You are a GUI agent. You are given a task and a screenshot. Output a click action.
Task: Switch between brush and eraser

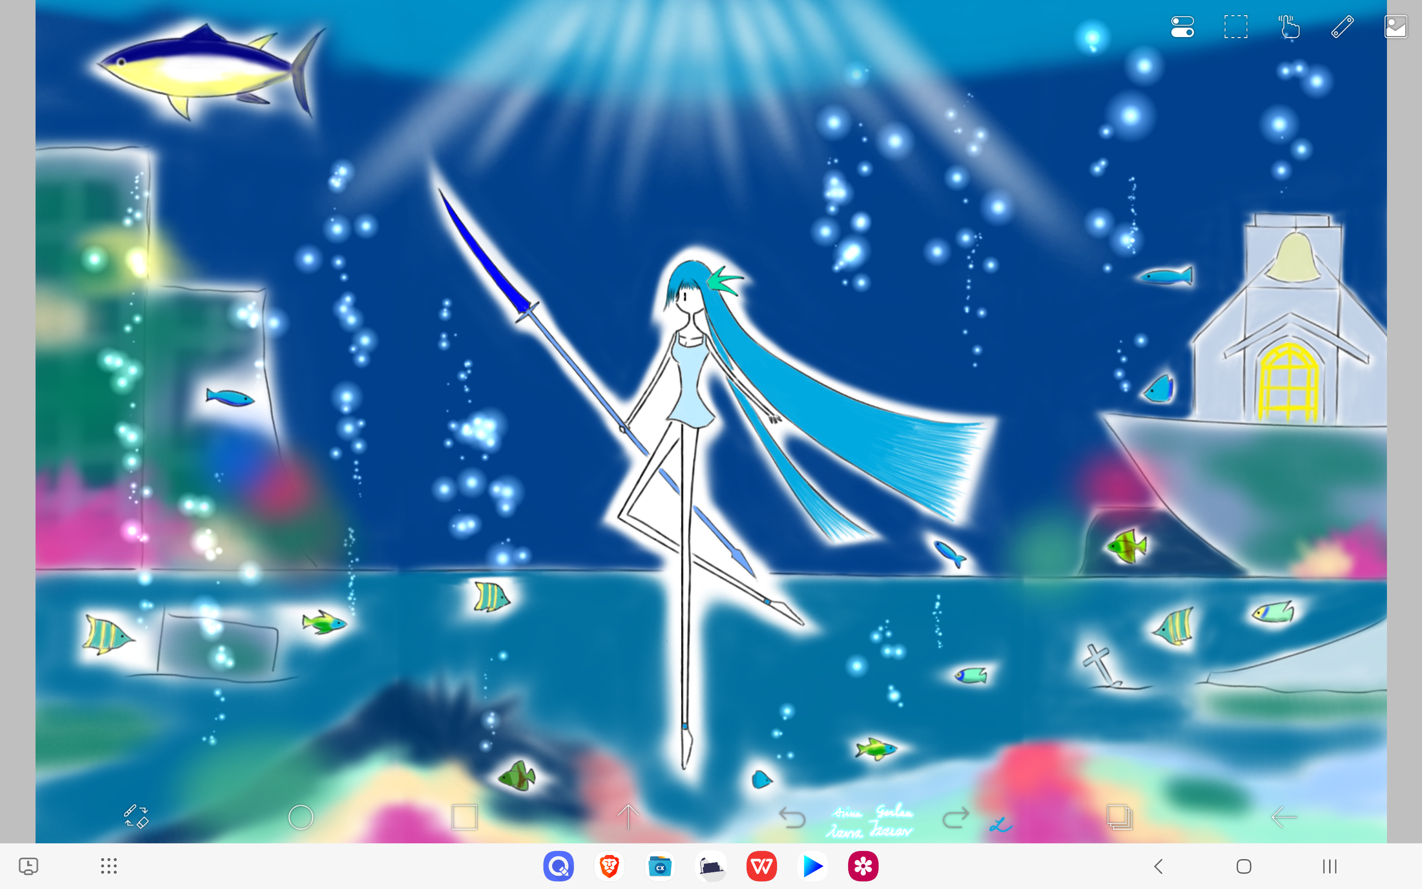[136, 816]
